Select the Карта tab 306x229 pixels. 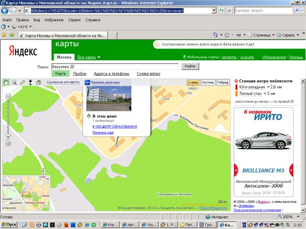(x=60, y=73)
